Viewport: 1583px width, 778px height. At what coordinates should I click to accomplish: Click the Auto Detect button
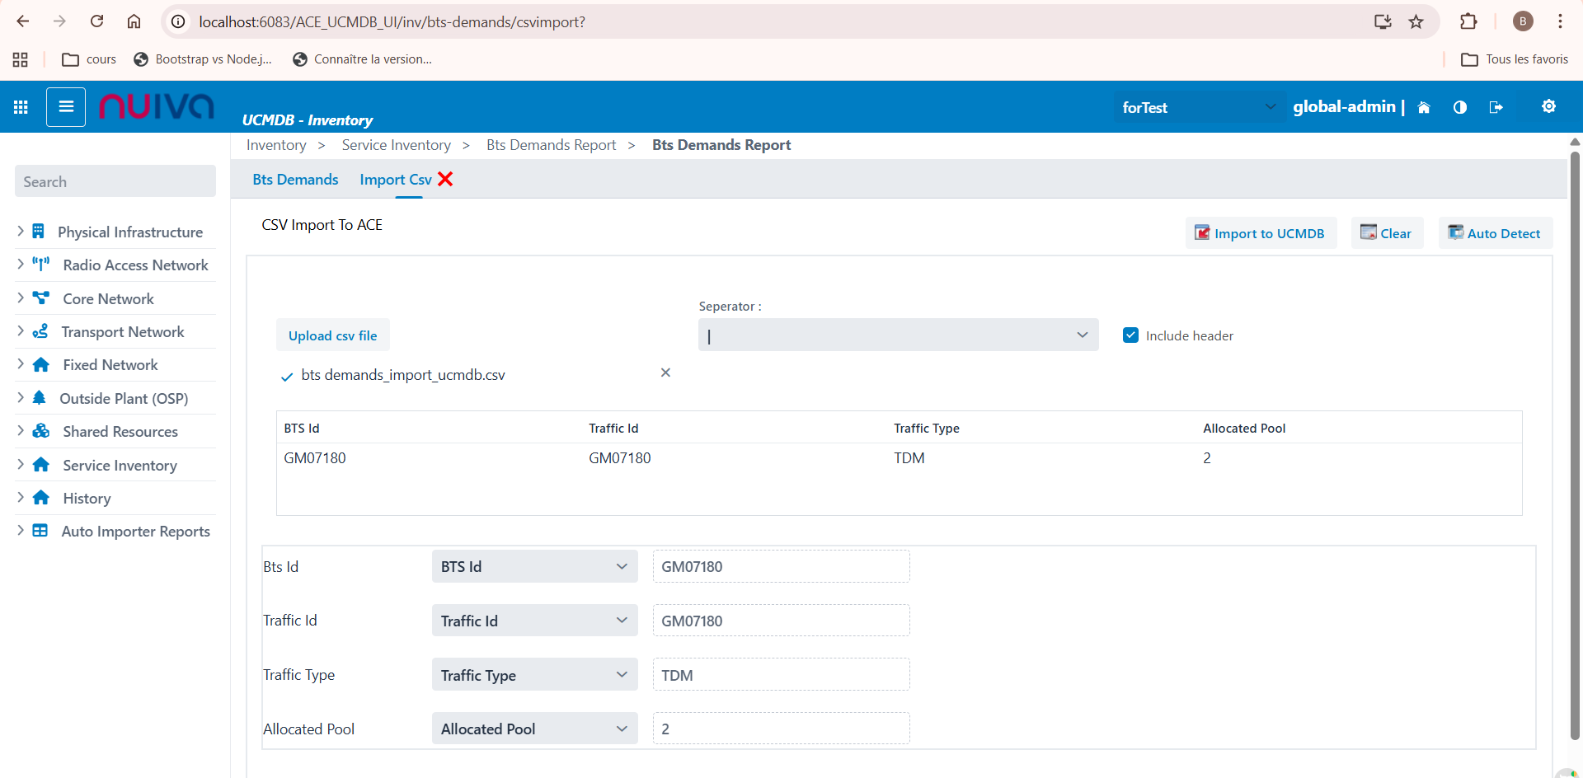coord(1495,233)
